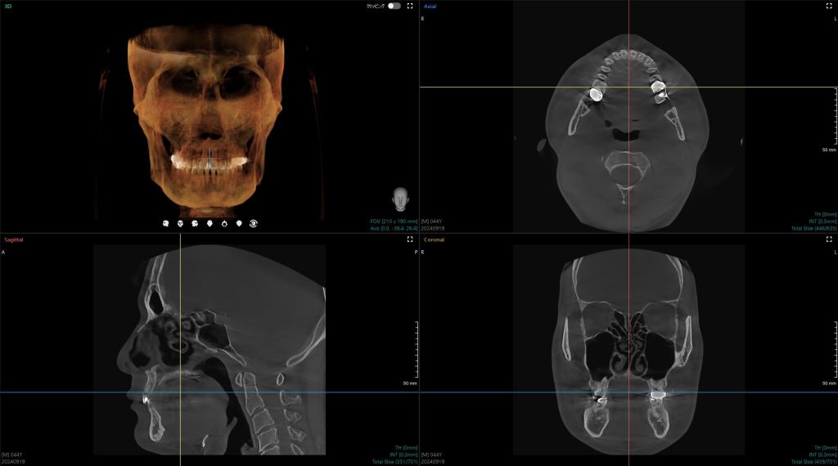838x466 pixels.
Task: Click the 3D rendered skull's teeth
Action: point(209,160)
